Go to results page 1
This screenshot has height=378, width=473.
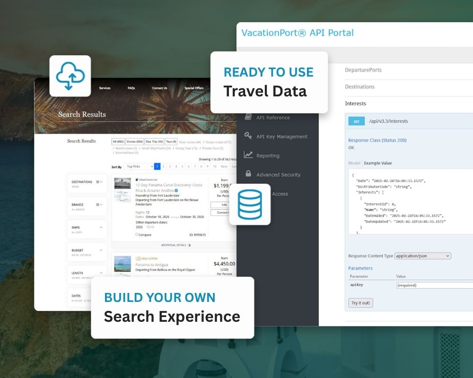coord(157,166)
